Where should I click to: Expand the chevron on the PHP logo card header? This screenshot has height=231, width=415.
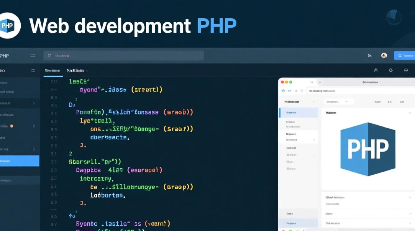pyautogui.click(x=410, y=113)
